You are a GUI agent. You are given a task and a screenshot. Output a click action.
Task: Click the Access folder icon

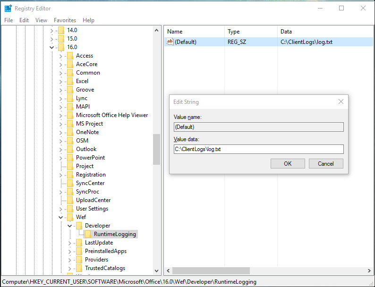coord(70,56)
